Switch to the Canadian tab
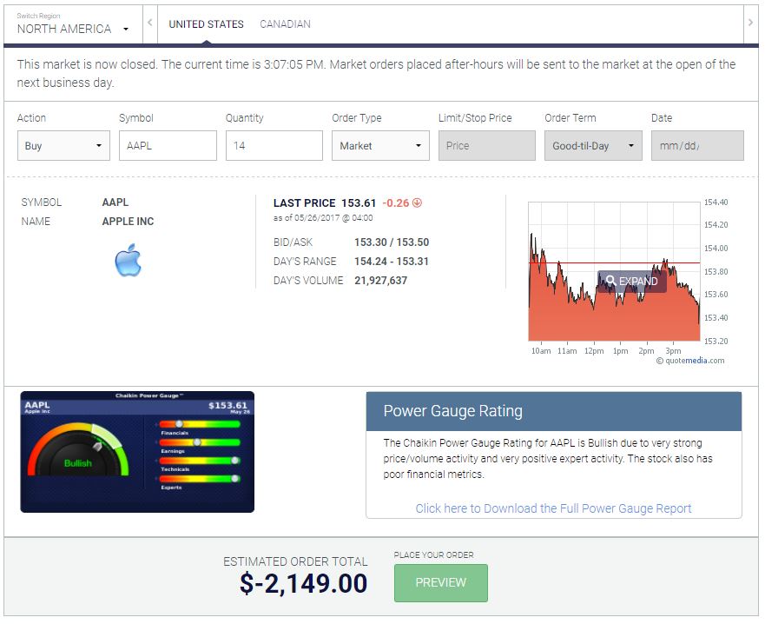765x624 pixels. (285, 24)
